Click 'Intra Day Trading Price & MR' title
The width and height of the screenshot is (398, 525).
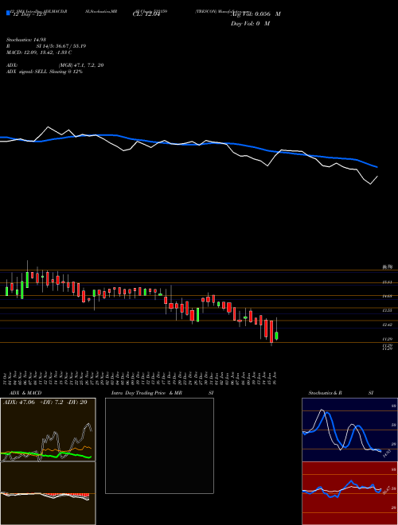coord(146,393)
